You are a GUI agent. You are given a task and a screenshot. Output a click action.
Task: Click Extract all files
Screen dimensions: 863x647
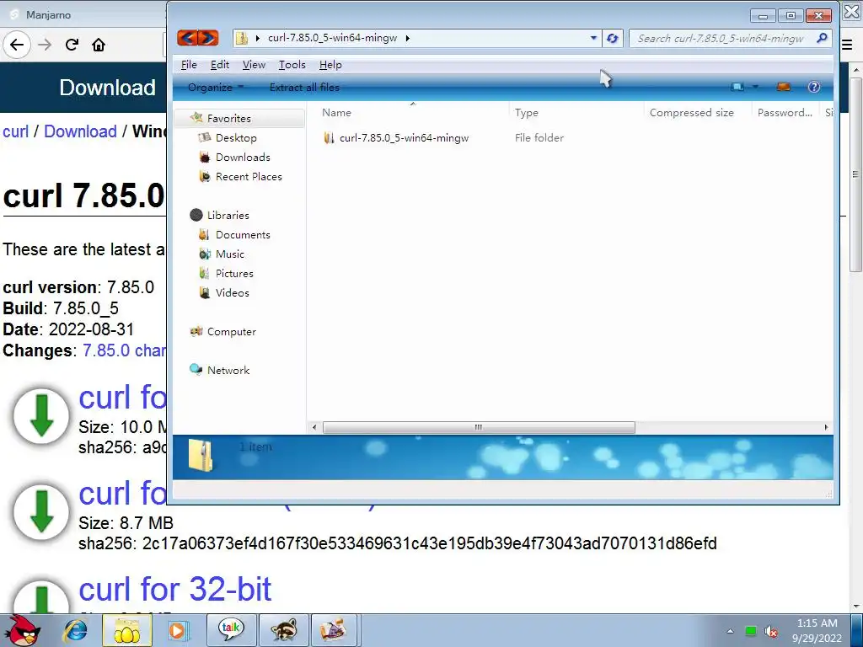(x=304, y=87)
